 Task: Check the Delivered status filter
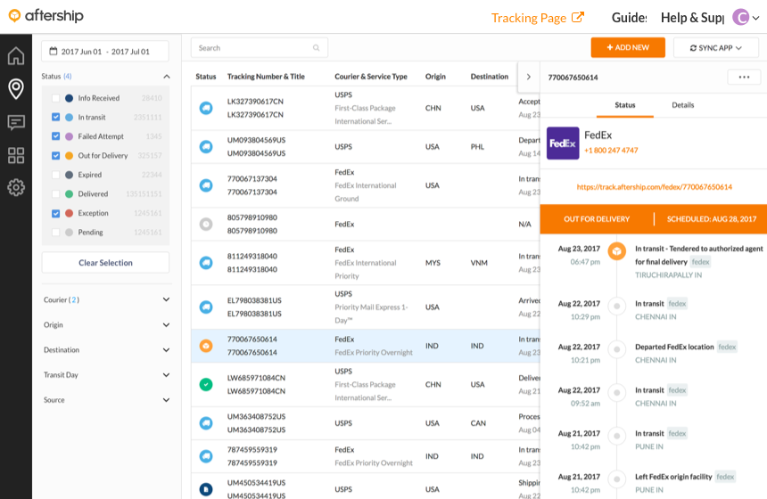56,194
